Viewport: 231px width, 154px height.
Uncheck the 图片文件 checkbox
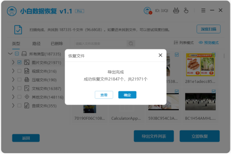point(19,62)
